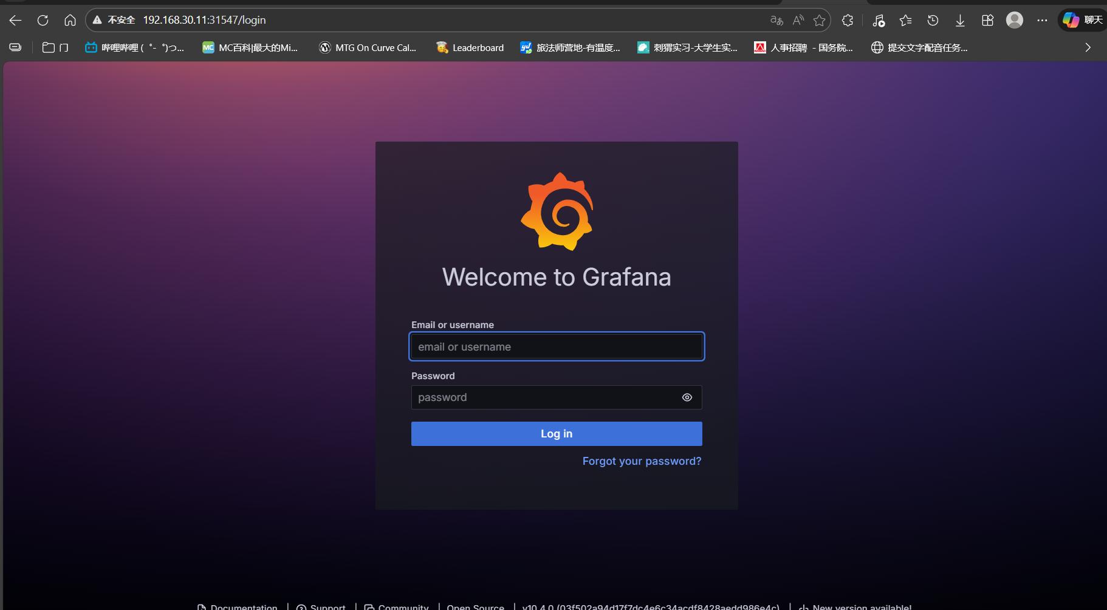This screenshot has height=610, width=1107.
Task: Click the tab actions icon in bookmarks bar
Action: (x=15, y=47)
